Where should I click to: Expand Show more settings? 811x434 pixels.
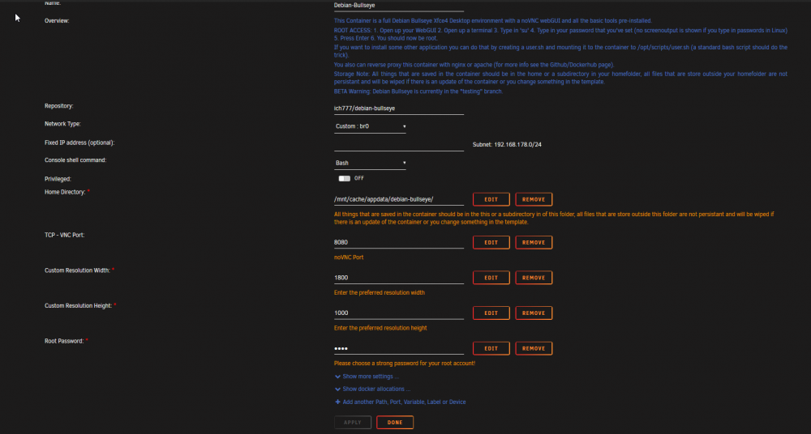coord(371,377)
